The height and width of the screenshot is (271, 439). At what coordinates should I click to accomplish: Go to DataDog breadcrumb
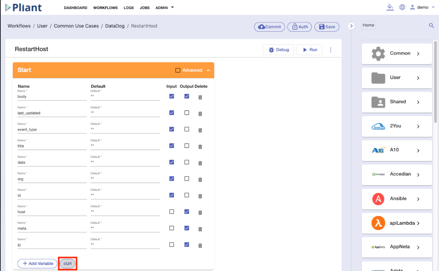tap(115, 26)
